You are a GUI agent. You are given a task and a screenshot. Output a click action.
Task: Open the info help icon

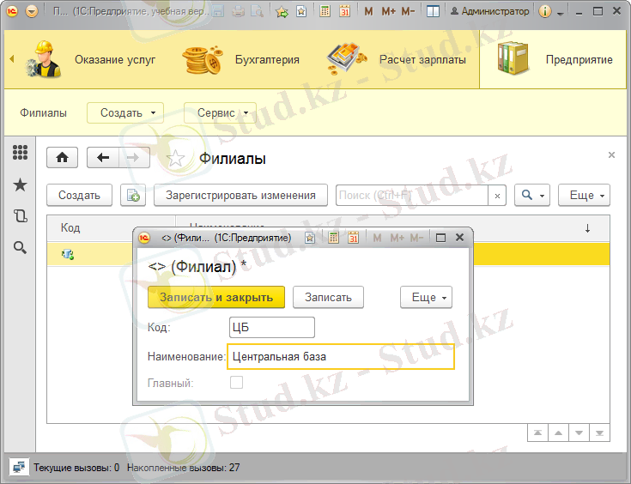[545, 11]
